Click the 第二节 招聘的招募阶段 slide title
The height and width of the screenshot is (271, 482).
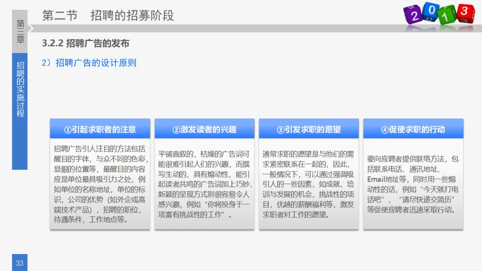(x=108, y=15)
